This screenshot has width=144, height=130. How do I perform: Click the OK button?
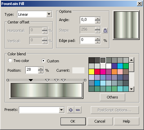(x=73, y=121)
